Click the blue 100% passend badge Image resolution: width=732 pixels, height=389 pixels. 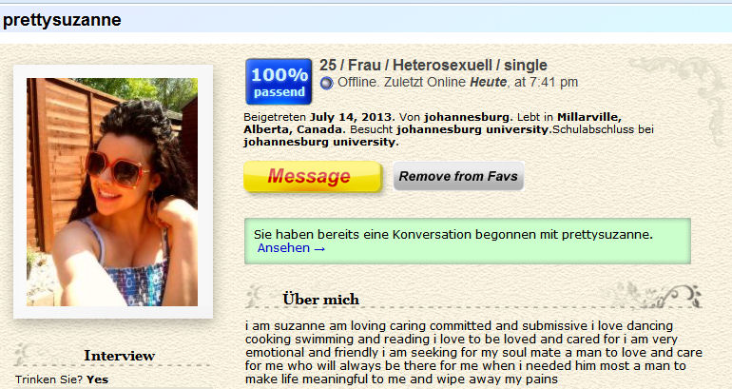[x=279, y=82]
